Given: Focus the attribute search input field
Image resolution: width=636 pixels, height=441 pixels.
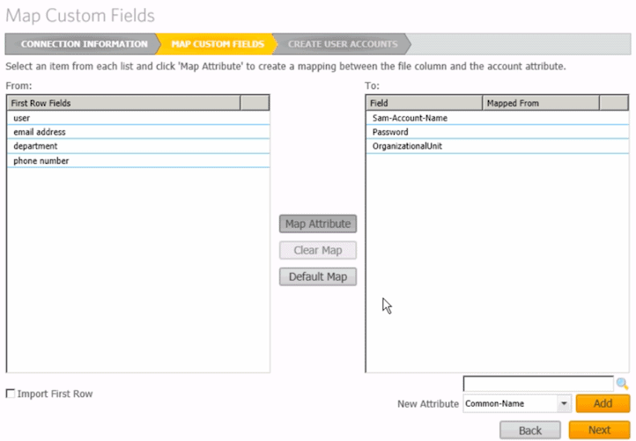Looking at the screenshot, I should click(x=538, y=384).
